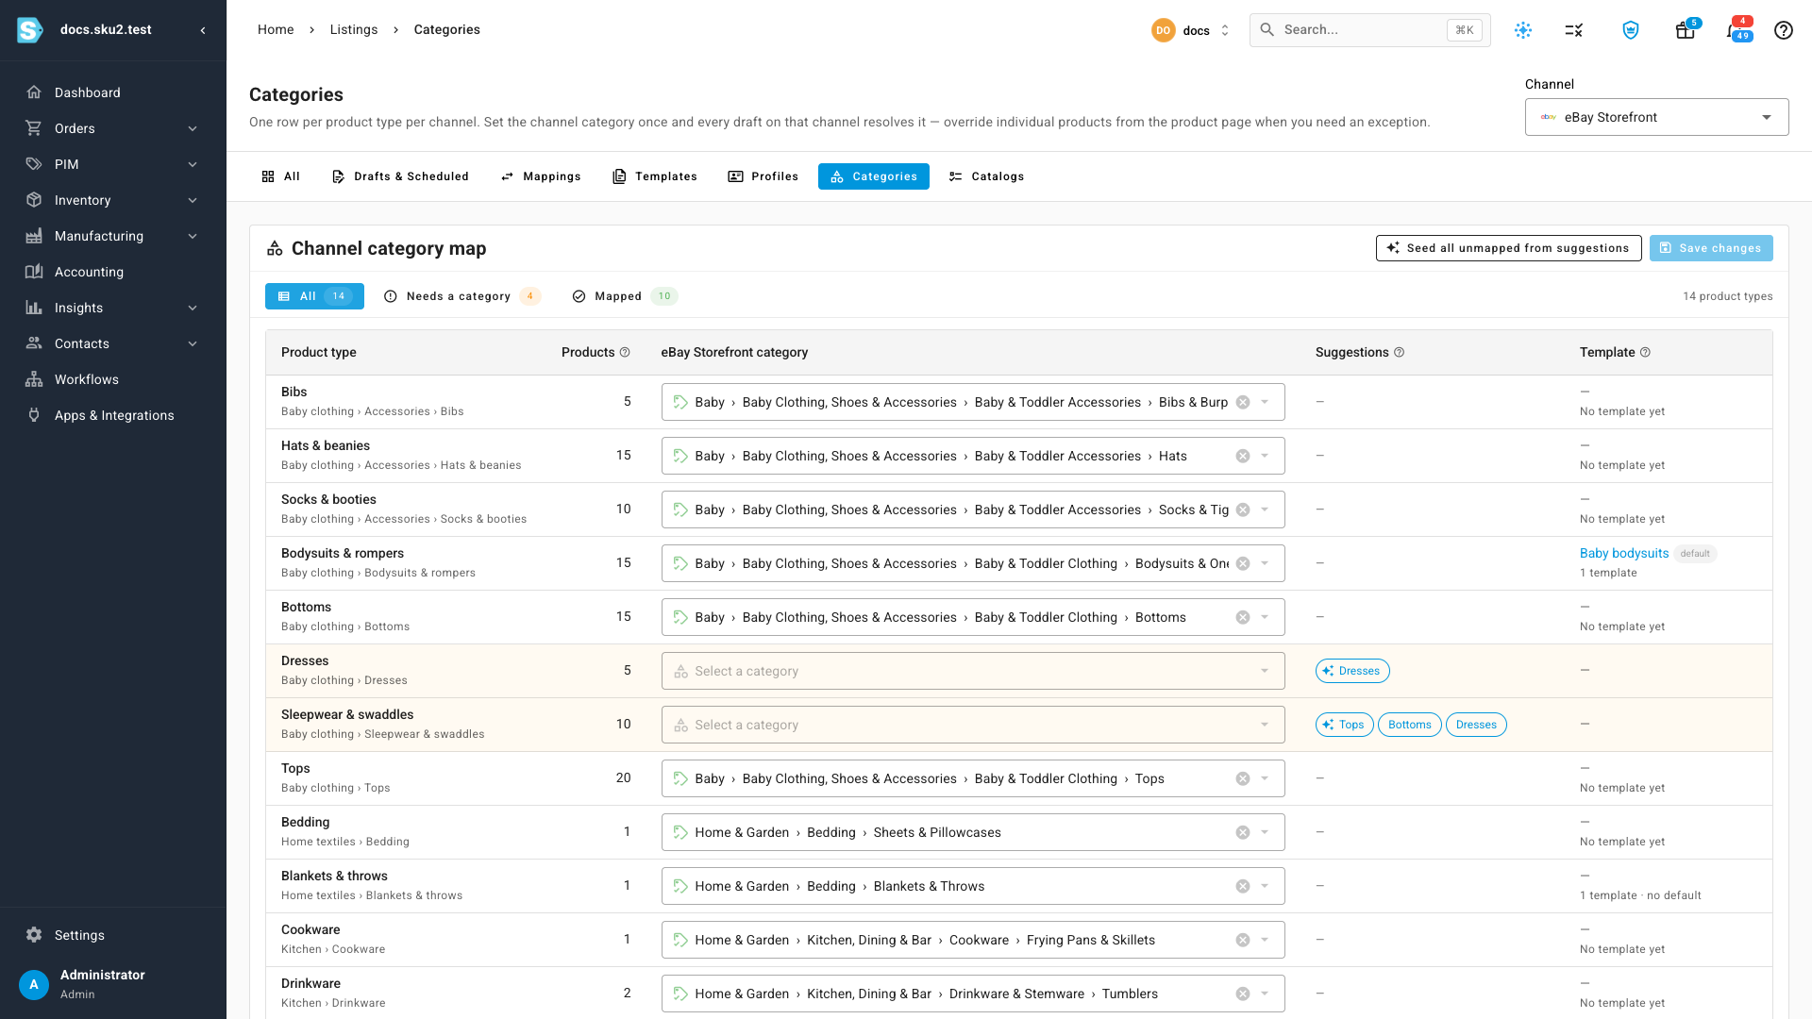Show the Template column info tooltip
This screenshot has width=1812, height=1019.
pyautogui.click(x=1646, y=352)
